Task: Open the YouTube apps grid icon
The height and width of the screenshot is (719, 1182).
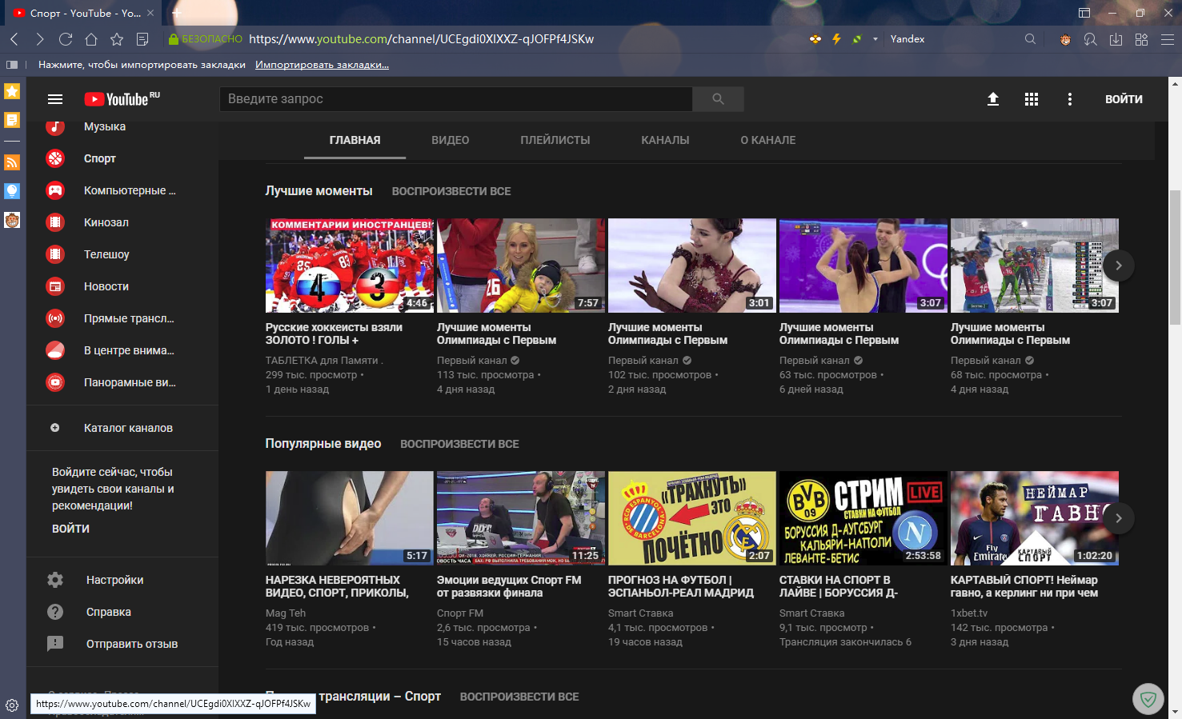Action: tap(1031, 99)
